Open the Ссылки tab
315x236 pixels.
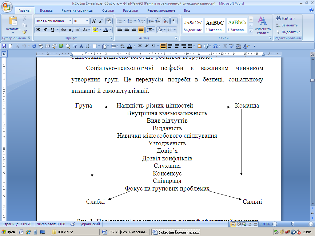pos(108,10)
